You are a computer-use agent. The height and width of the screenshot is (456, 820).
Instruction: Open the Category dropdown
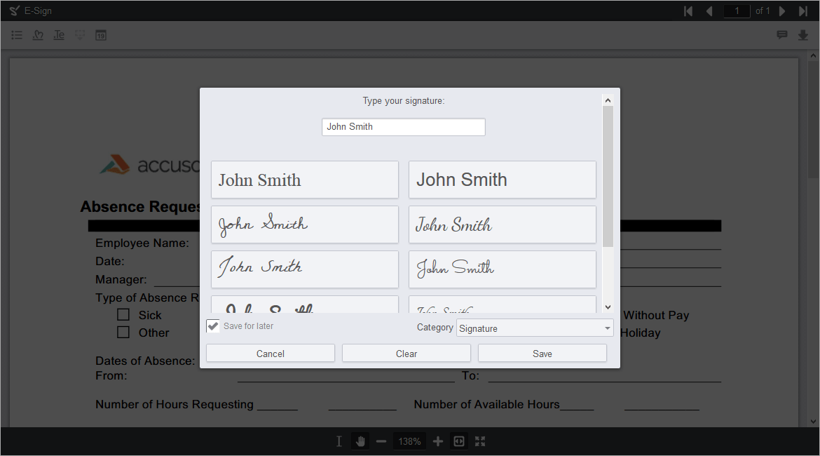535,328
